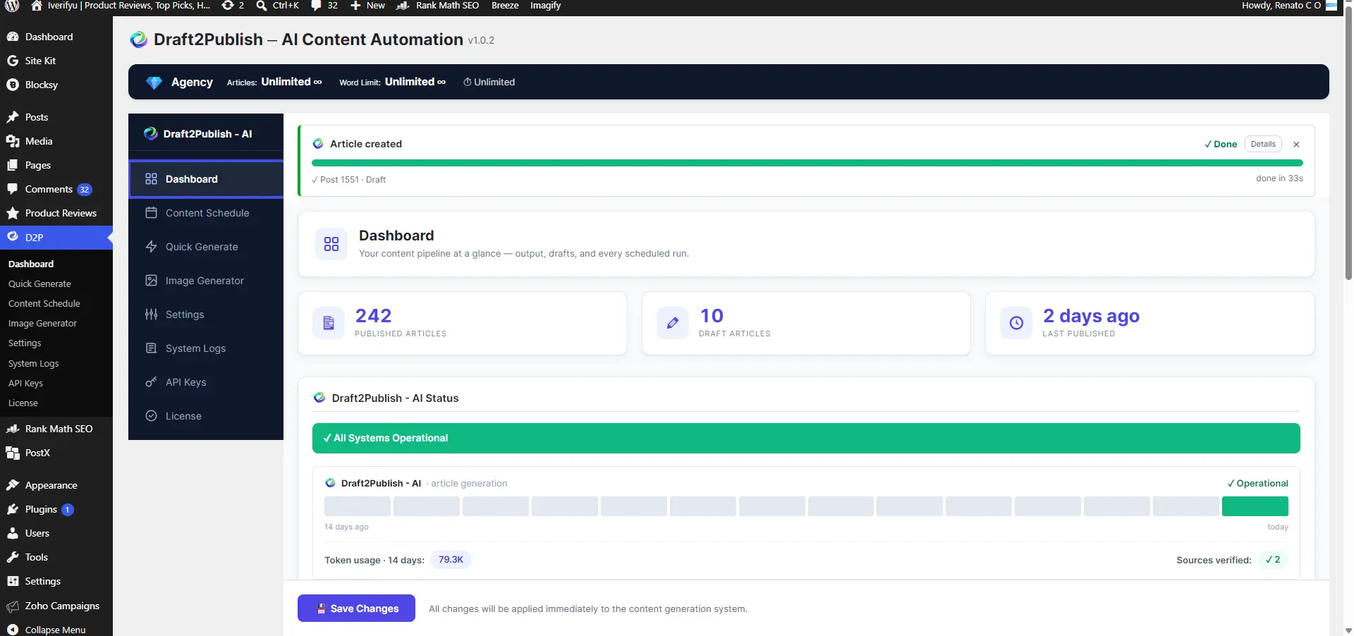Click the WordPress logo in admin bar
The image size is (1354, 636).
click(x=12, y=6)
